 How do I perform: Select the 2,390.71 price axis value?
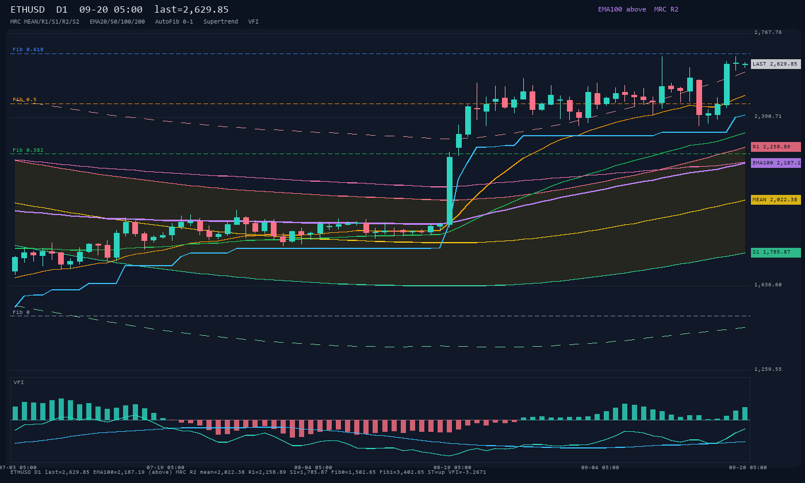pyautogui.click(x=768, y=116)
